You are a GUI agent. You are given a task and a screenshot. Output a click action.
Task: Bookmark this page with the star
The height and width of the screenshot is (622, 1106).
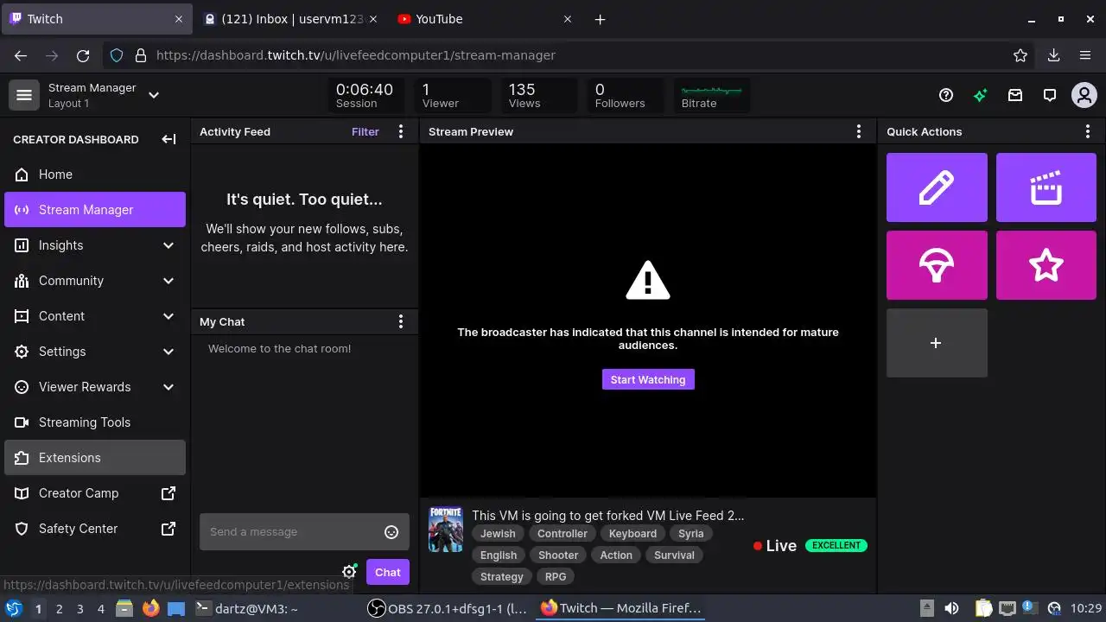point(1020,55)
